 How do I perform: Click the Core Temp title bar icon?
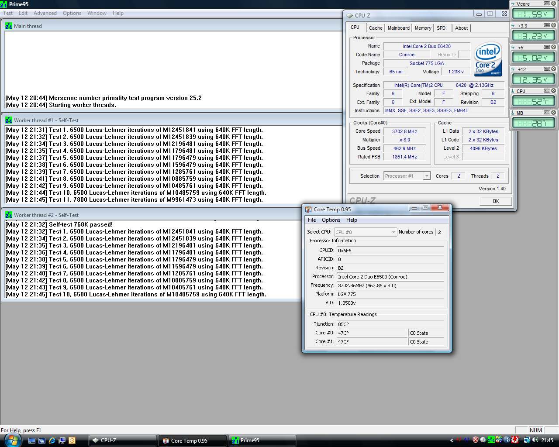(x=308, y=209)
